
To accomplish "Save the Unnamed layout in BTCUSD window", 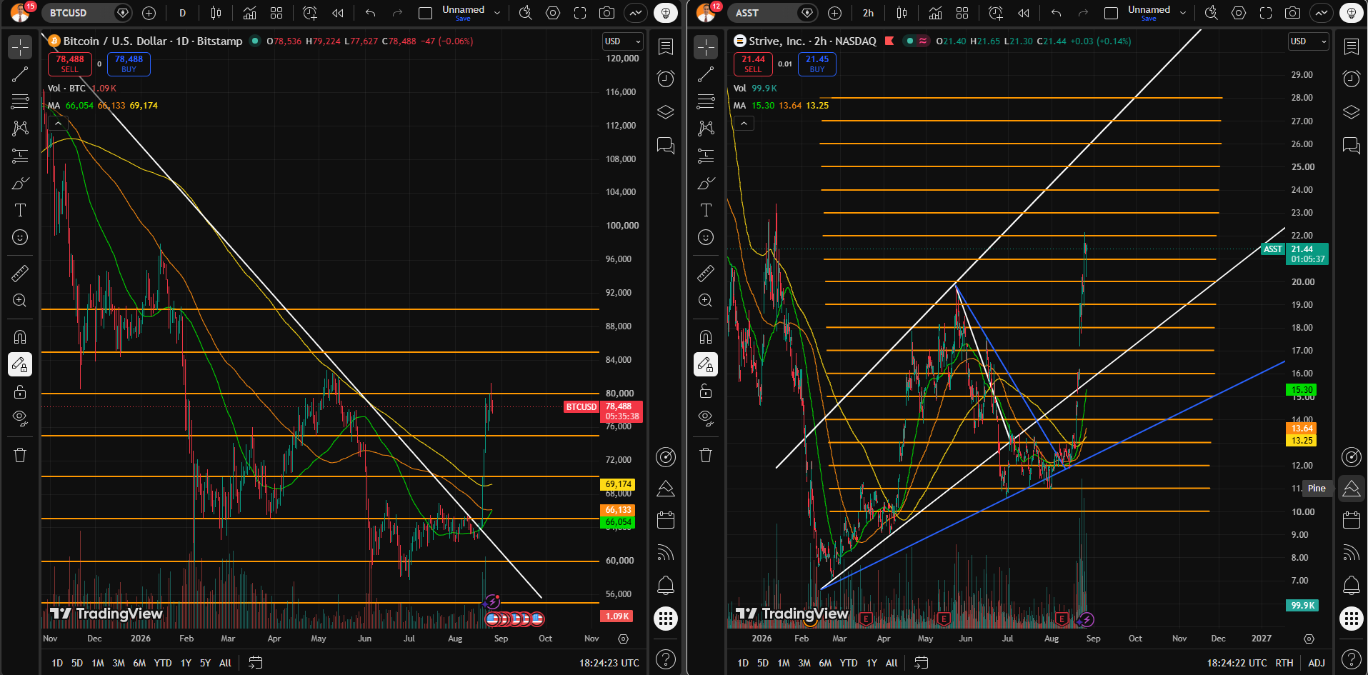I will 463,19.
